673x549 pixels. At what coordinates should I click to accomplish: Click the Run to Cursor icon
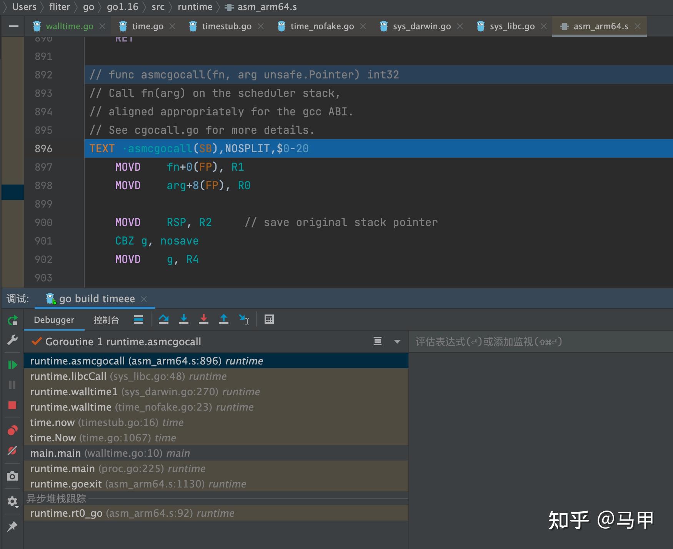tap(244, 319)
